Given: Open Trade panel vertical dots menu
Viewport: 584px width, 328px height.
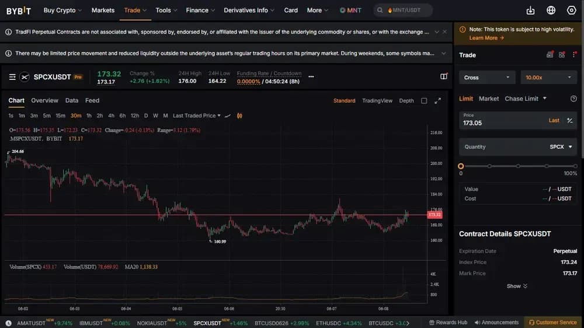Looking at the screenshot, I should pos(574,55).
